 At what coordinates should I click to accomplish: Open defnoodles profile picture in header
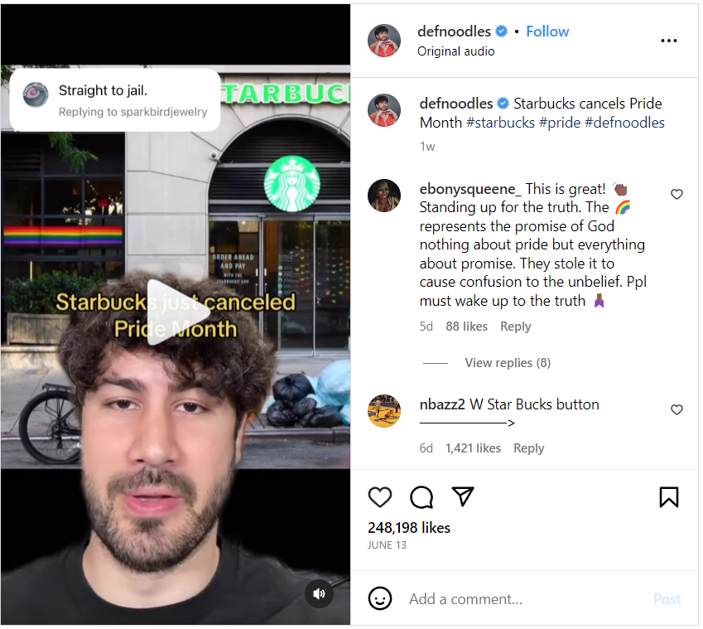(383, 41)
